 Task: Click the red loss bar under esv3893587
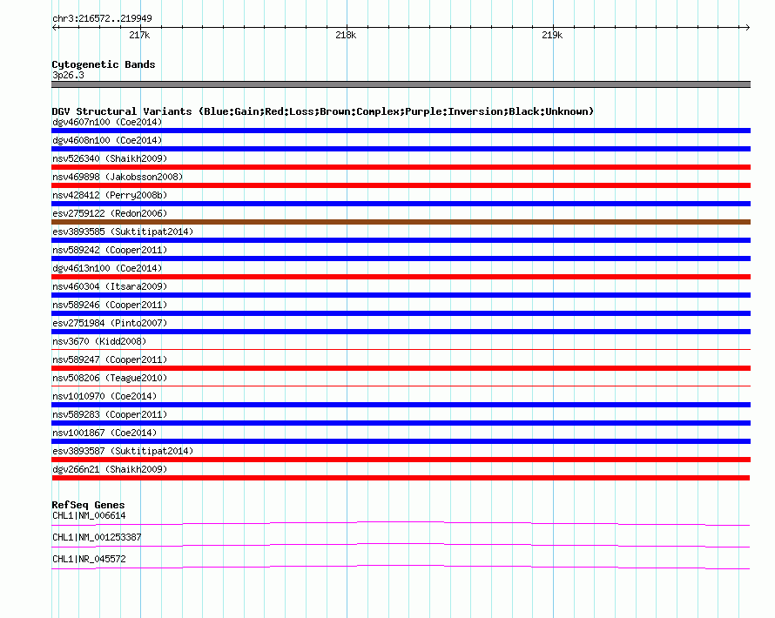(x=401, y=460)
